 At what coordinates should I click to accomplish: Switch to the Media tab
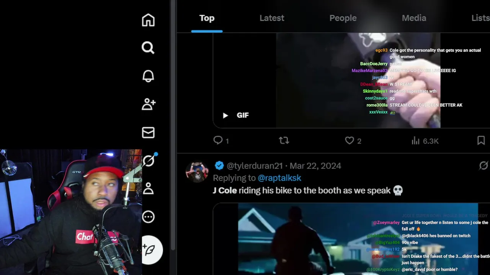point(414,18)
